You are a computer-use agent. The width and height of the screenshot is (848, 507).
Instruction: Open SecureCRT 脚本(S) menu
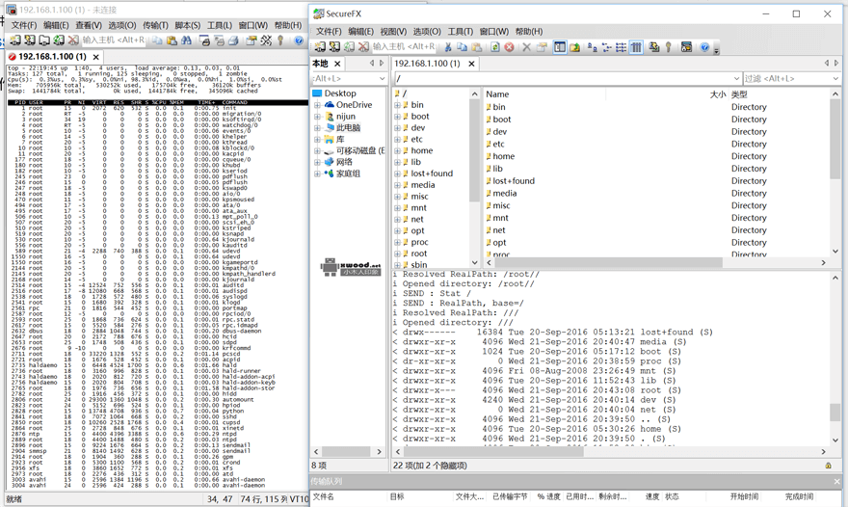(x=188, y=25)
